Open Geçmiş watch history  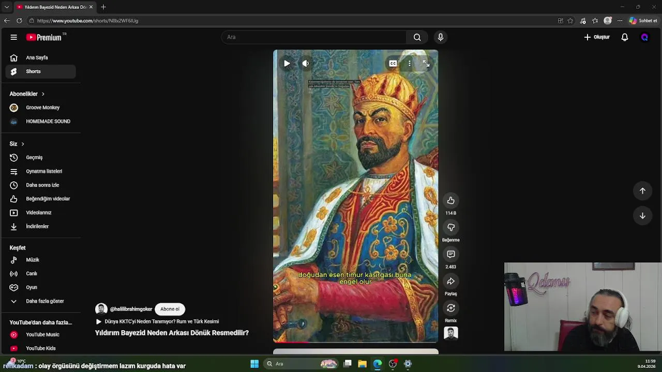40,158
